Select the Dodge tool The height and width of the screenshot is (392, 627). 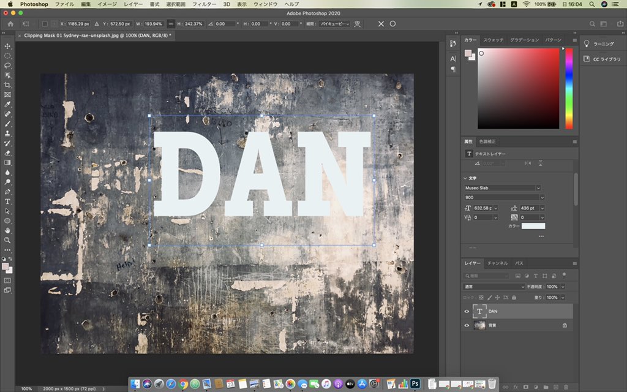click(7, 182)
